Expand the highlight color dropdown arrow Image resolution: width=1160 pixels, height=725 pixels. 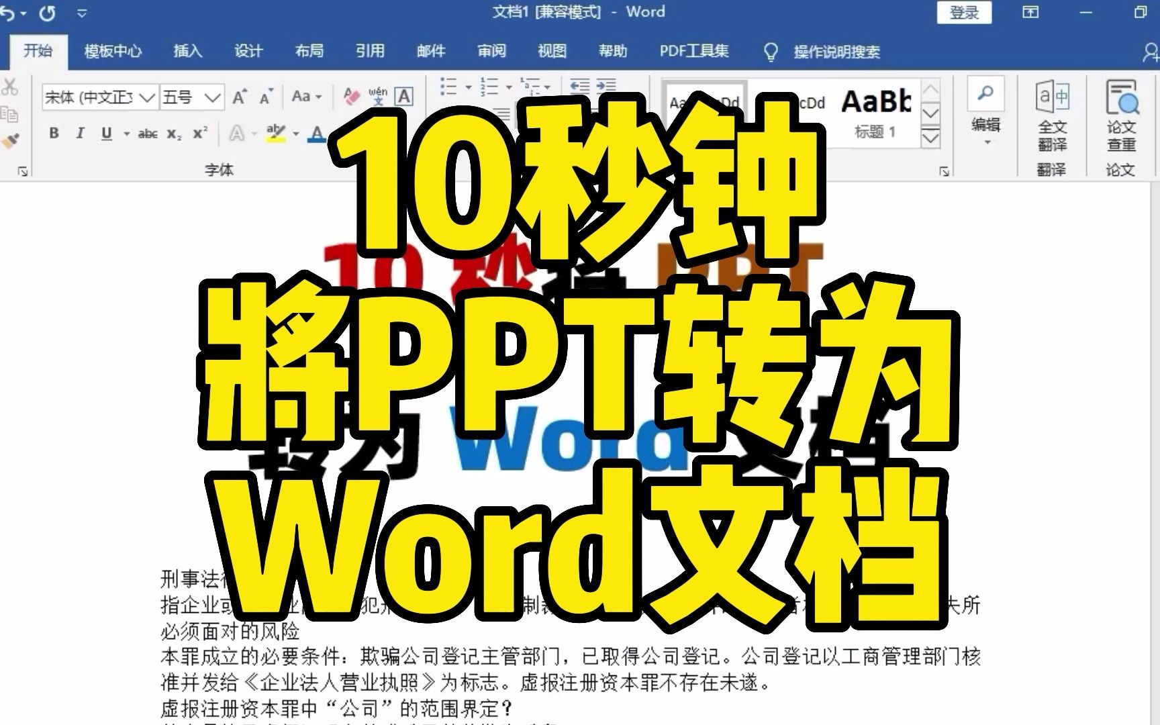pyautogui.click(x=295, y=134)
